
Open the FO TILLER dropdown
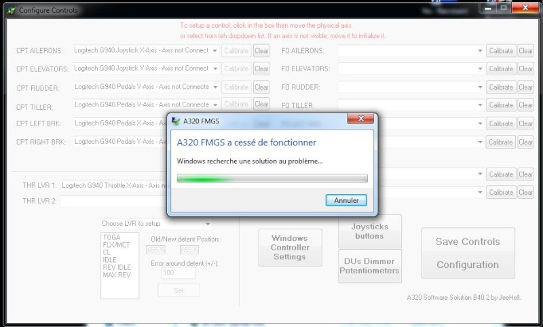[411, 105]
